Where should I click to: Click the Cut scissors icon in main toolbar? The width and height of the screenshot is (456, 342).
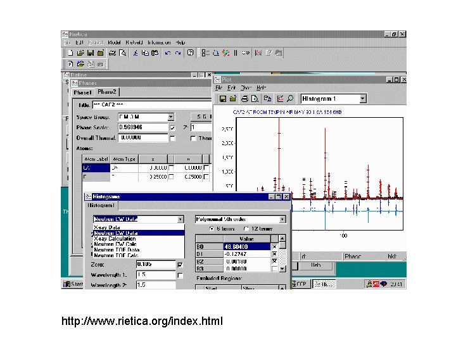(x=136, y=53)
